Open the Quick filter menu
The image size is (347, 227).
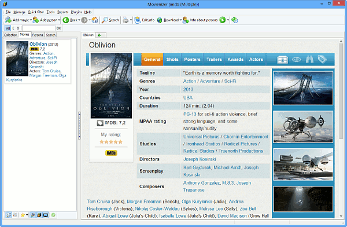(x=36, y=12)
